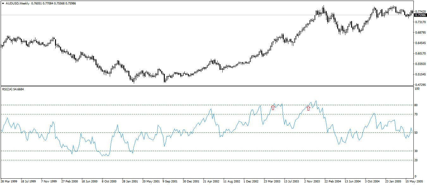Screen dimensions: 427x185
Task: Click the 20 level on RSI scale
Action: 416,160
